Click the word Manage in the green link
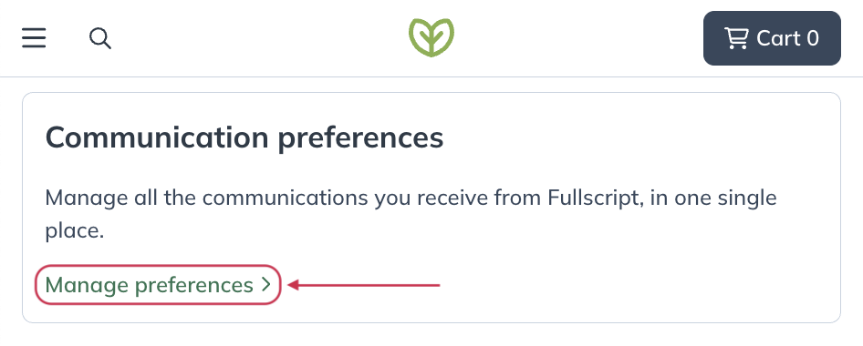The width and height of the screenshot is (863, 346). [87, 285]
